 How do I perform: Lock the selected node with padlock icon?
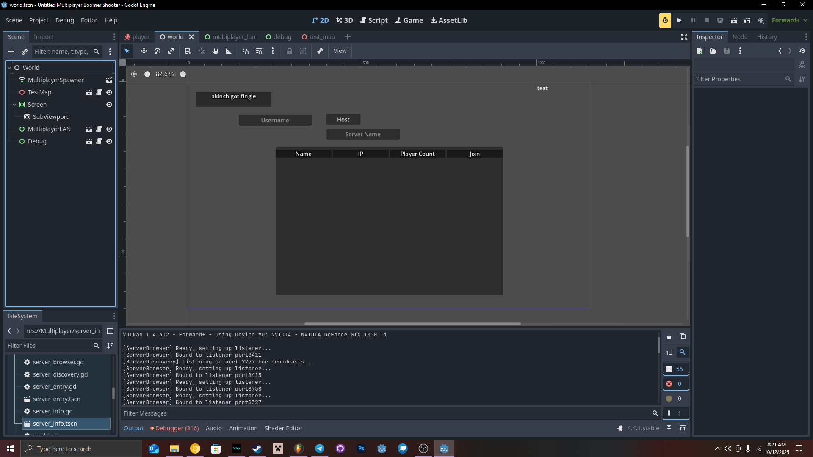[290, 51]
